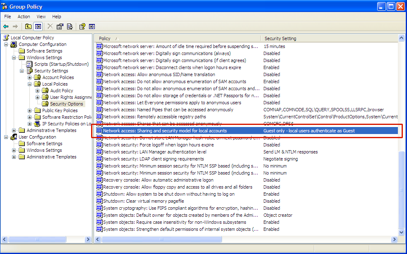
Task: Expand Windows Settings under User Configuration
Action: [x=14, y=150]
